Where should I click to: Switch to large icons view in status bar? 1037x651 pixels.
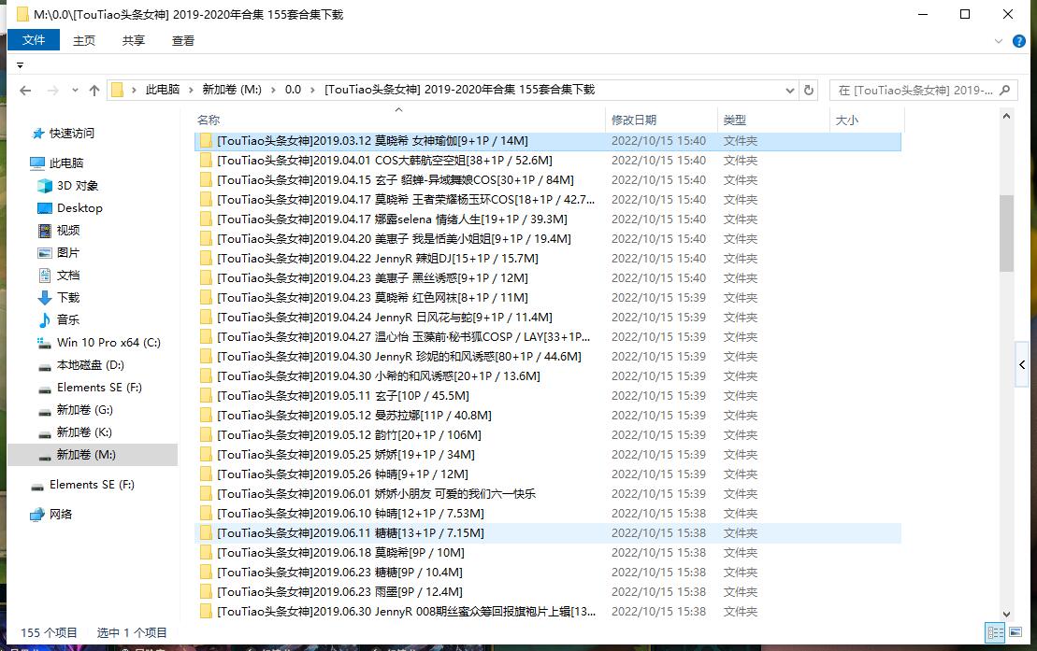coord(1015,632)
